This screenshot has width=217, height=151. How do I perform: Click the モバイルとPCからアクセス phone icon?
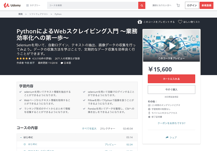(x=149, y=113)
